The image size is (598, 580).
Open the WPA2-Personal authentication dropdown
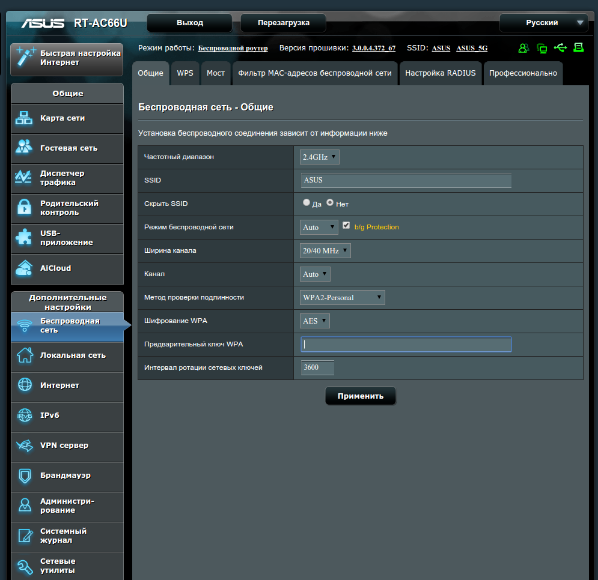(342, 298)
